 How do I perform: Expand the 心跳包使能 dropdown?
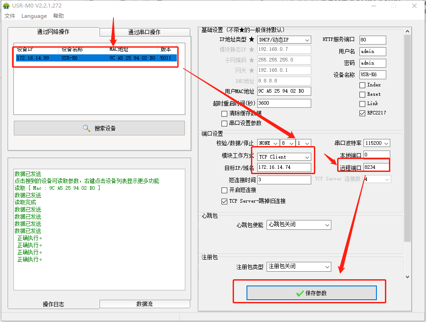[298, 224]
